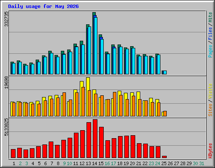Click day 19 on the x-axis
215x168 pixels.
pyautogui.click(x=126, y=163)
